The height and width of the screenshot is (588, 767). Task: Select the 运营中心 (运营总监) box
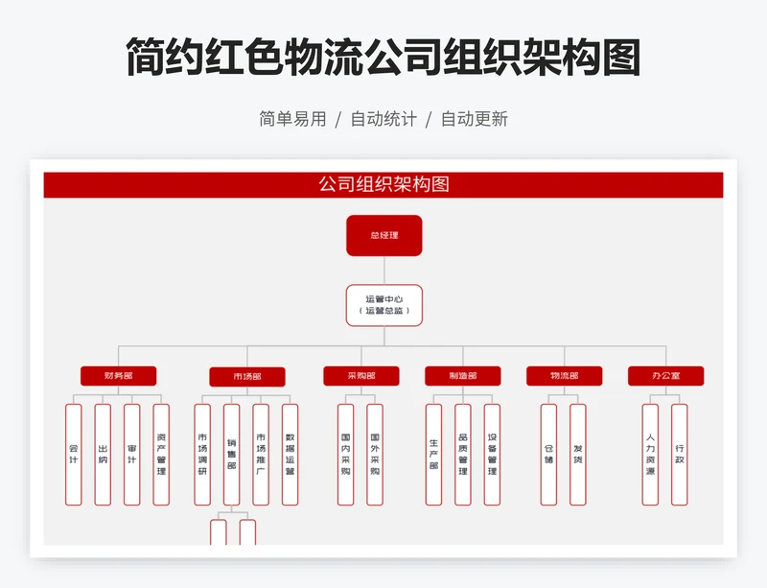(383, 304)
